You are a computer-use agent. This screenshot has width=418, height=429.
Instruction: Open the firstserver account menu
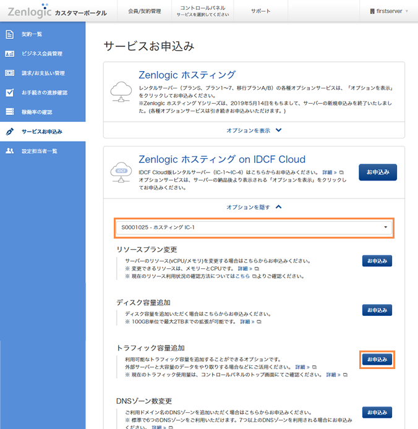click(x=388, y=11)
